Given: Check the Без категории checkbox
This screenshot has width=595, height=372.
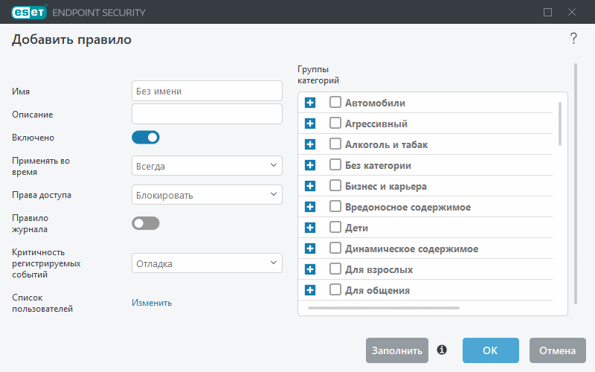Looking at the screenshot, I should coord(335,164).
